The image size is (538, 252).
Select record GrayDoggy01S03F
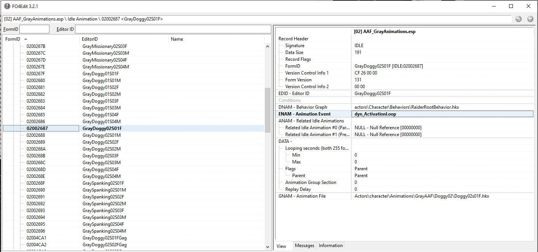click(x=134, y=101)
